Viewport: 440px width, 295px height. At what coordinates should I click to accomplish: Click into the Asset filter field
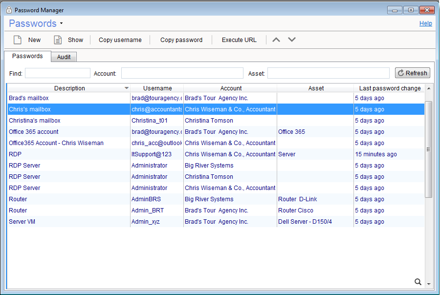[328, 73]
